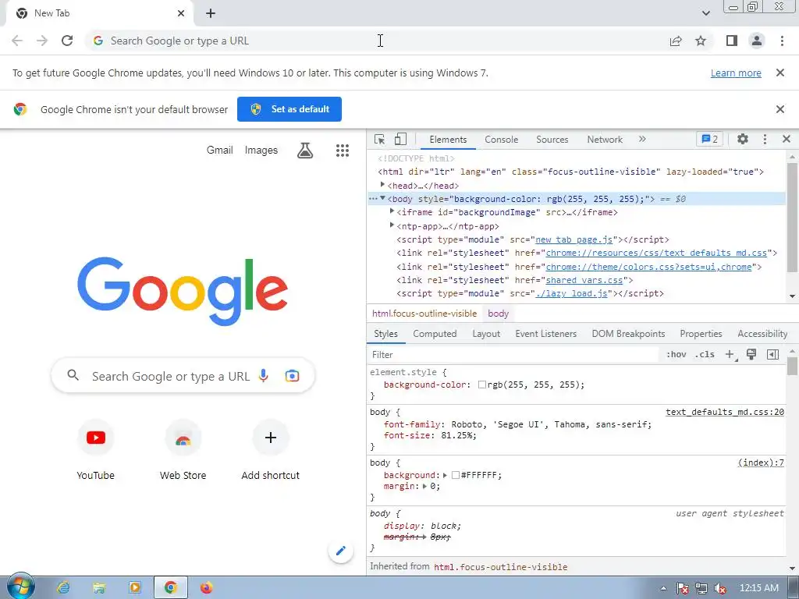Customize Chrome with pencil icon
Viewport: 799px width, 599px height.
[341, 551]
